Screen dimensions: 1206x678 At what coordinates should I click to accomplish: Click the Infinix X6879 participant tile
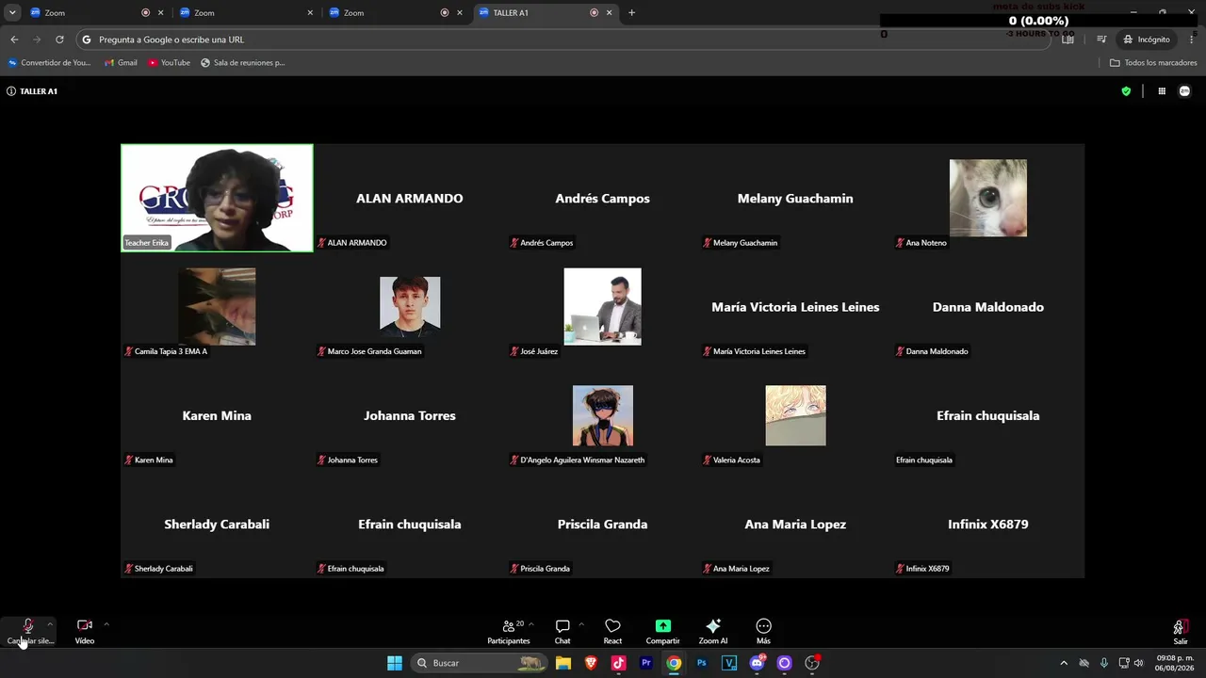987,524
